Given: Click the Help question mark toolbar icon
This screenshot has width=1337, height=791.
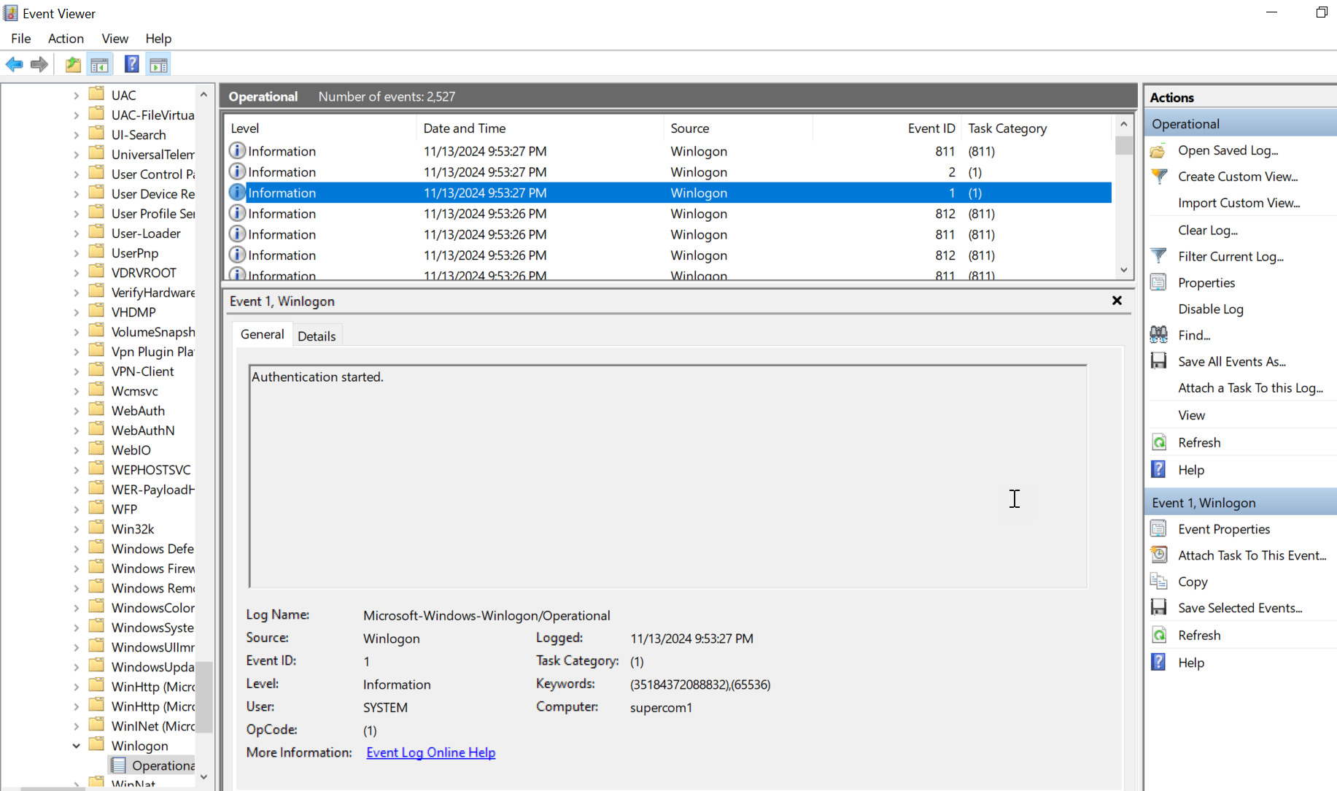Looking at the screenshot, I should [x=131, y=64].
